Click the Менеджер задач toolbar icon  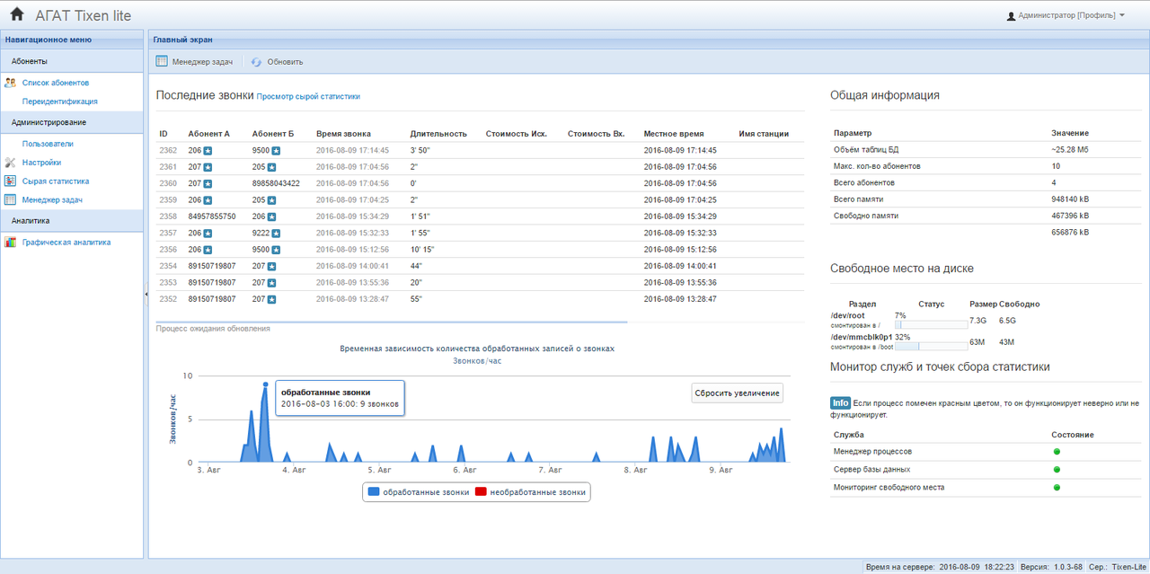[162, 62]
